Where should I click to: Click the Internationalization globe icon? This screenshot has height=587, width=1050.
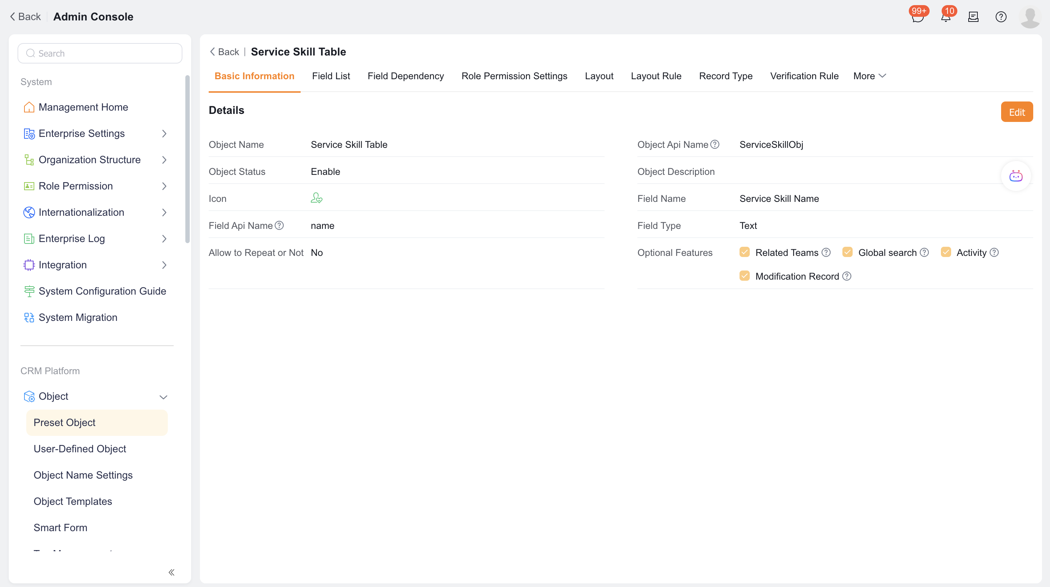29,212
